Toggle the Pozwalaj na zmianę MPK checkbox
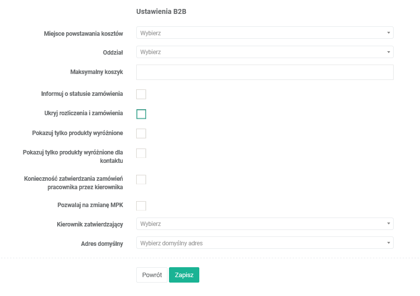The height and width of the screenshot is (296, 420). 141,206
